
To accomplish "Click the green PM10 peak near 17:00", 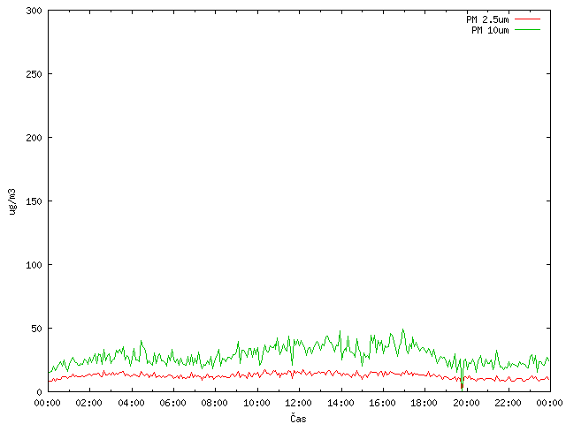I will pos(403,329).
